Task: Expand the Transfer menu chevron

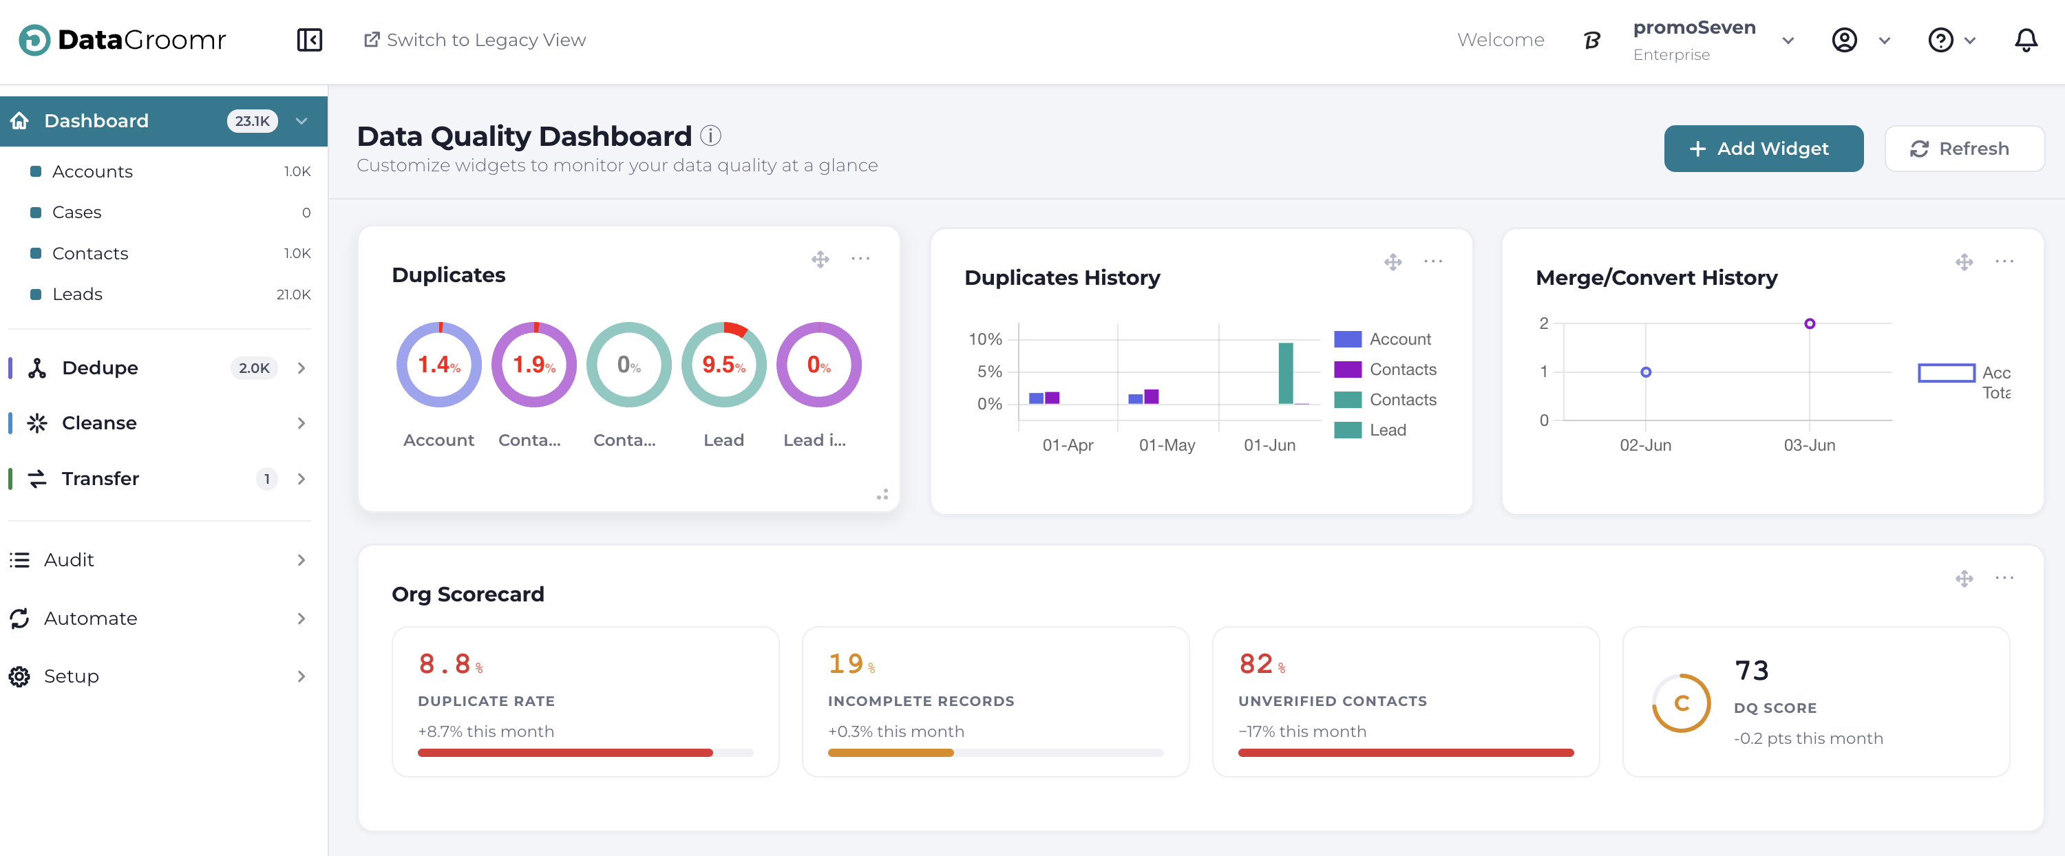Action: tap(301, 478)
